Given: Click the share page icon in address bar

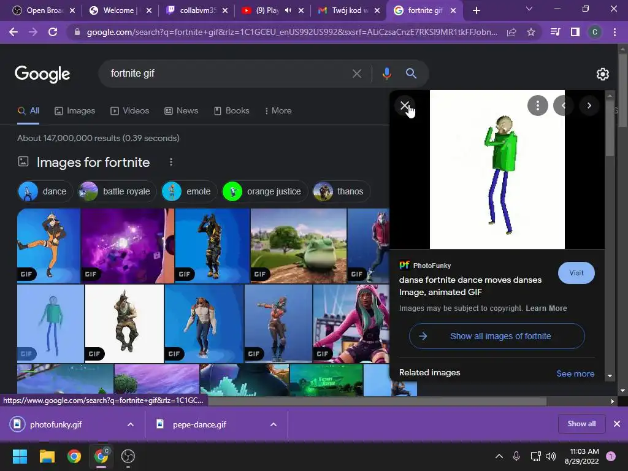Looking at the screenshot, I should [511, 33].
